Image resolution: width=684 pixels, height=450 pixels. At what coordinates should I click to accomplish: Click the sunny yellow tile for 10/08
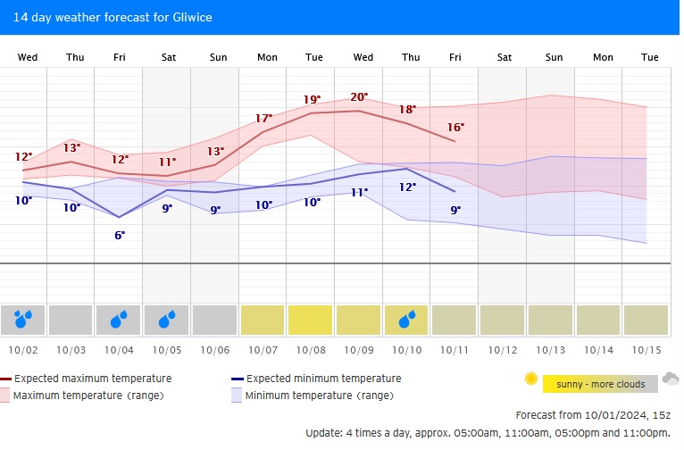[x=312, y=319]
